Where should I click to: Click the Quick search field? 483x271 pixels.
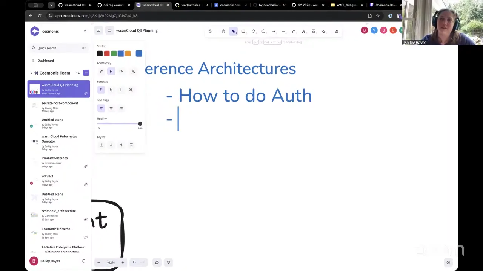point(58,48)
